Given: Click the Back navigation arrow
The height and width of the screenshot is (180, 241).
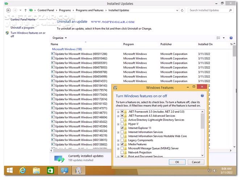Looking at the screenshot, I should click(x=8, y=10).
